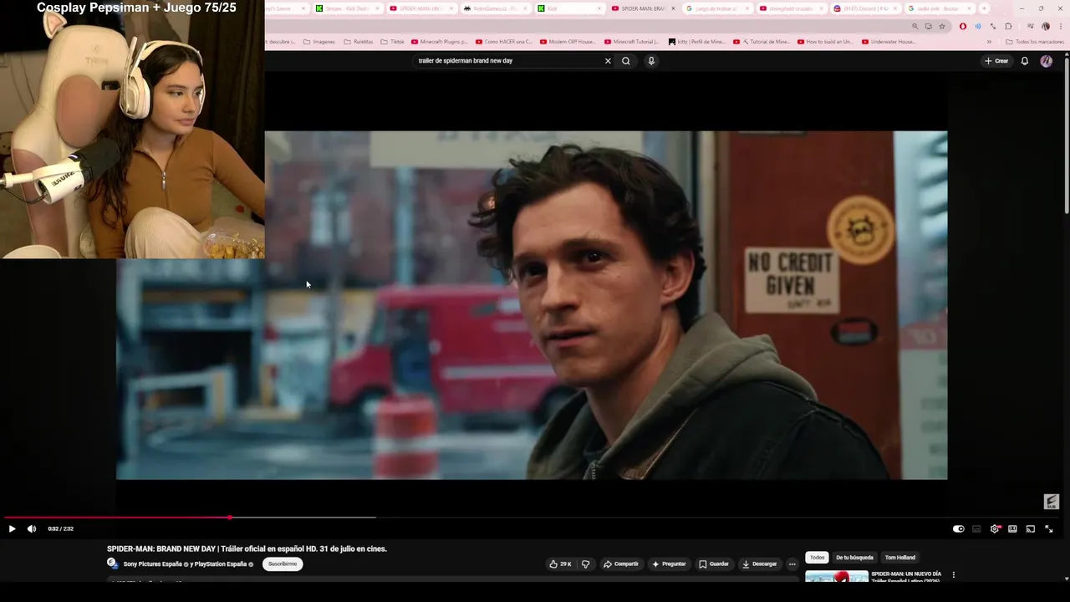1070x602 pixels.
Task: Close the active SPIDER-MAN: BRAND tab
Action: point(673,8)
